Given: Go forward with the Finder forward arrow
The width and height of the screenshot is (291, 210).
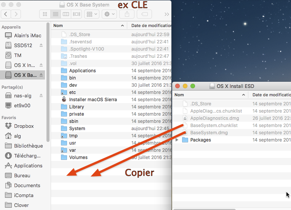Looking at the screenshot, I should pyautogui.click(x=16, y=14).
